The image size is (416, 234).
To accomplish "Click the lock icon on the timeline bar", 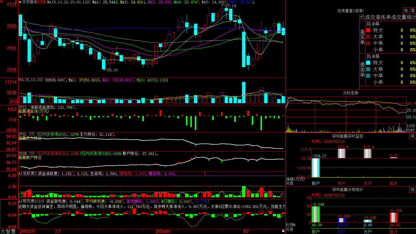I will 283,231.
